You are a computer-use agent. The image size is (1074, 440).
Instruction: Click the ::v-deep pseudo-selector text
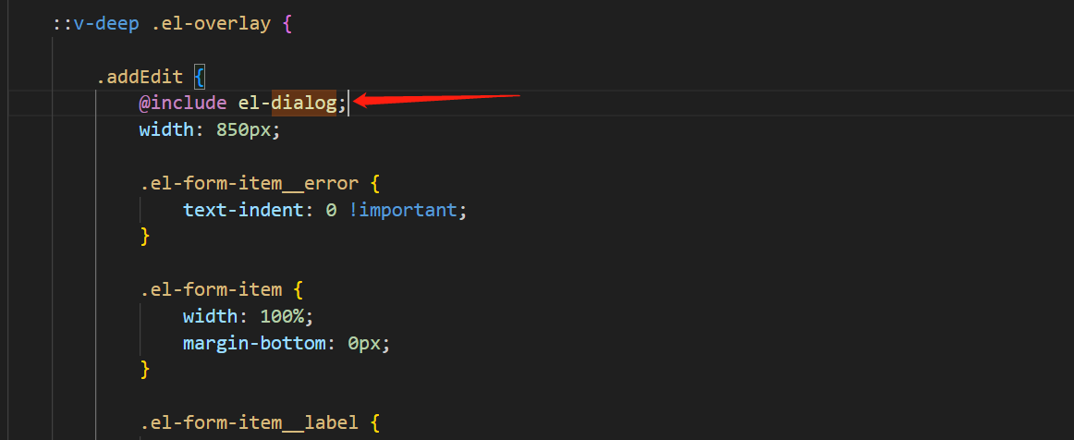(96, 24)
